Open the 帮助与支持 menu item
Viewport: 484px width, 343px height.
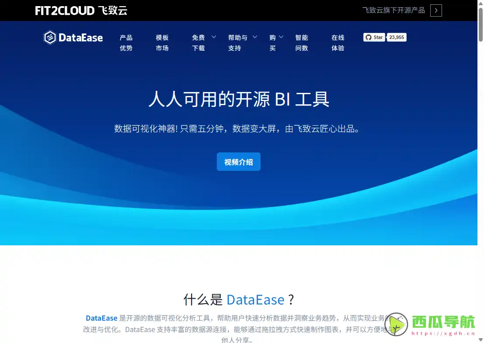tap(238, 42)
